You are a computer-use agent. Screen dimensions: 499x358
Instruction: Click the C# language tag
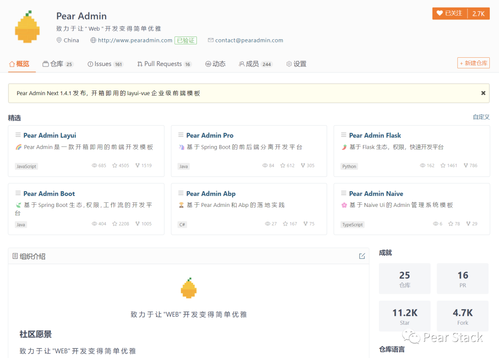click(182, 225)
